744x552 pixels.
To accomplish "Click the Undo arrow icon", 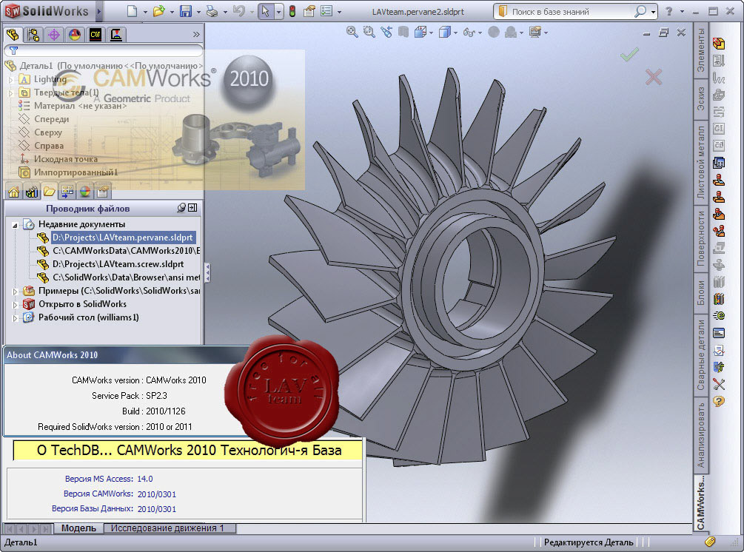I will tap(238, 11).
